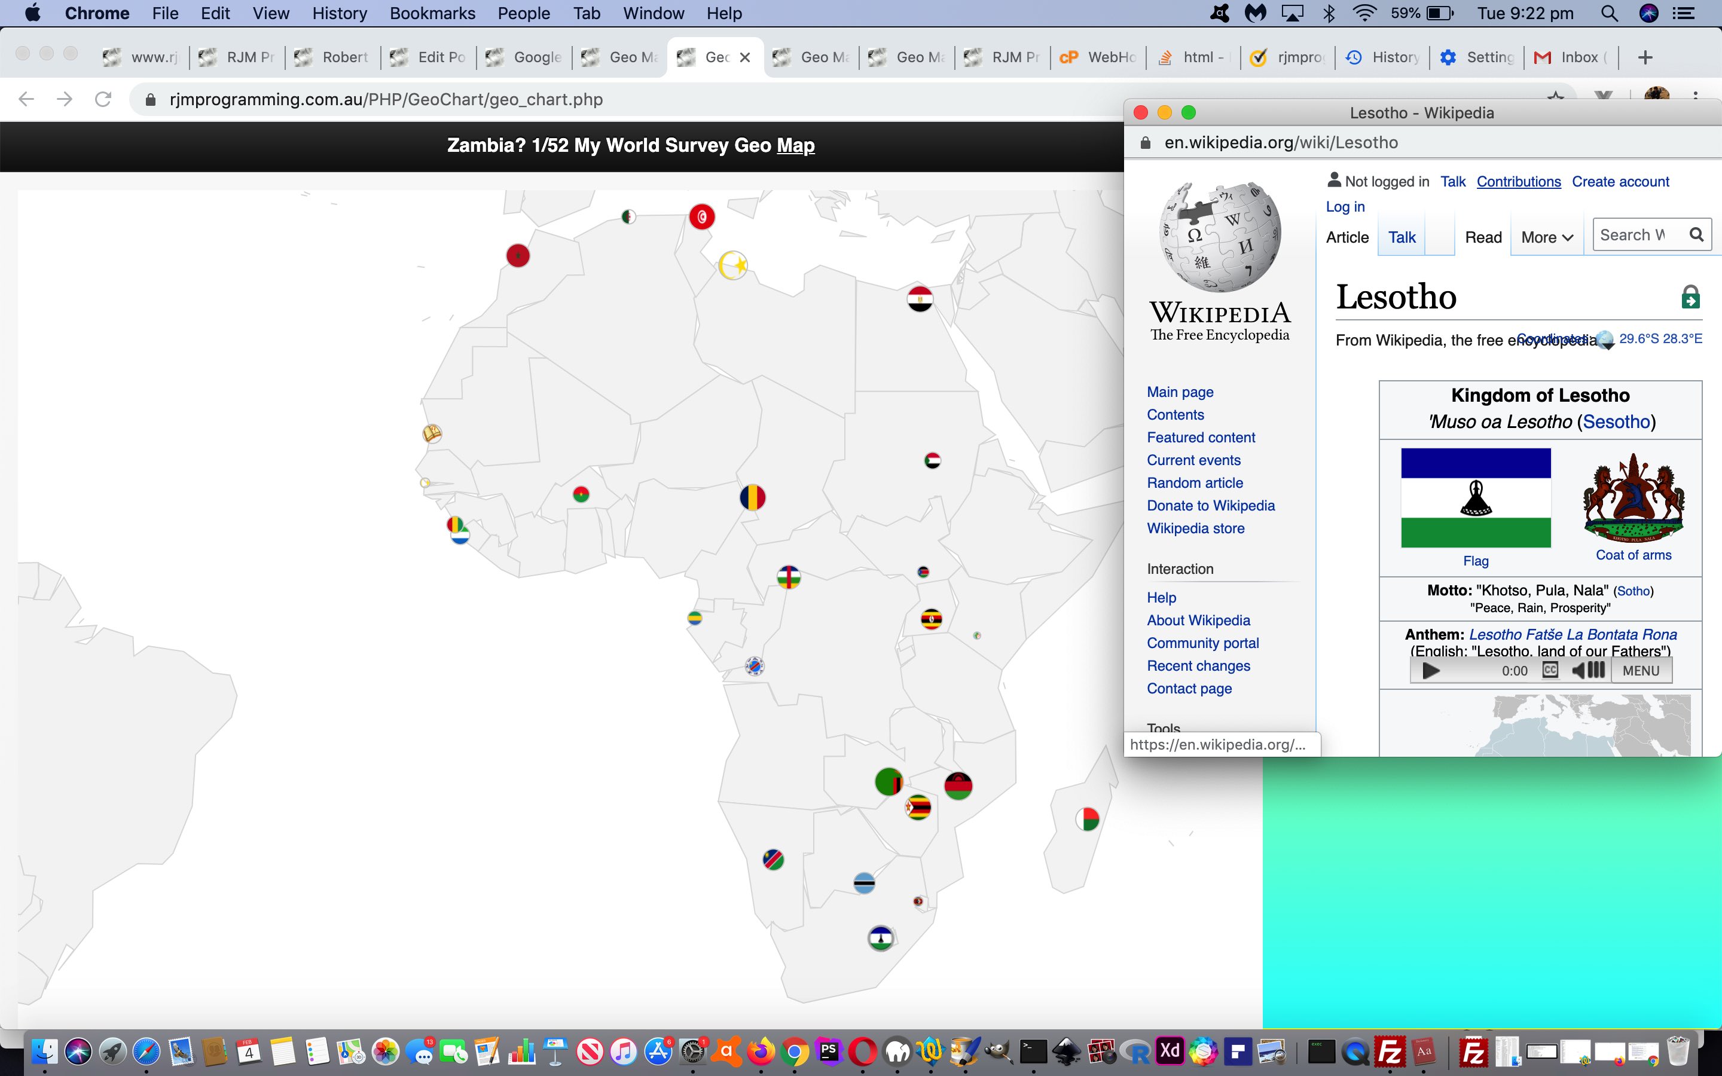Click the Wikipedia search magnifier icon
This screenshot has width=1722, height=1076.
(x=1700, y=236)
